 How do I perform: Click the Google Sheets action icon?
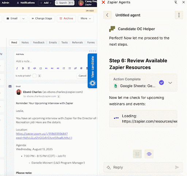pyautogui.click(x=116, y=86)
